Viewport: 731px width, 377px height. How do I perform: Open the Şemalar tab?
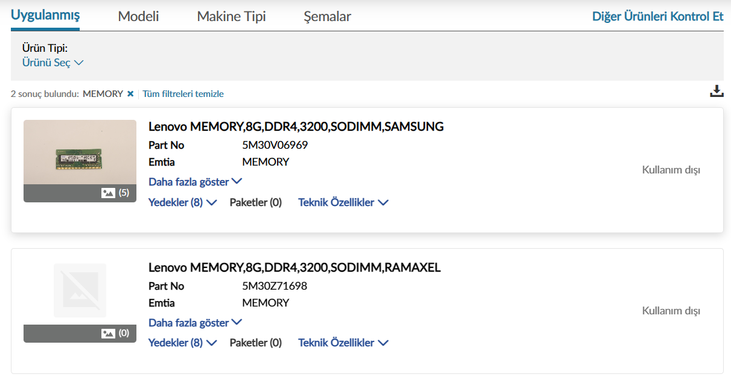point(327,16)
